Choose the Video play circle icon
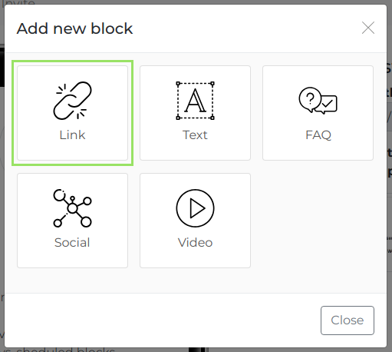Image resolution: width=392 pixels, height=352 pixels. [x=195, y=208]
